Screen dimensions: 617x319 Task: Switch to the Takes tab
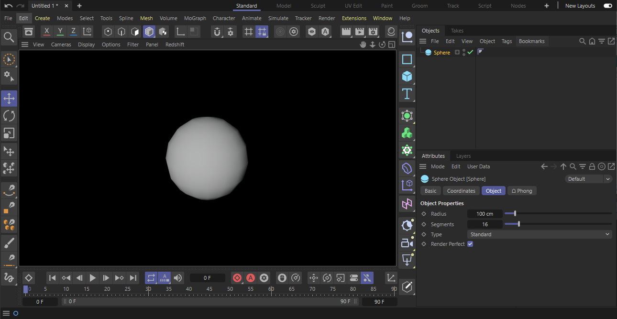click(x=457, y=31)
